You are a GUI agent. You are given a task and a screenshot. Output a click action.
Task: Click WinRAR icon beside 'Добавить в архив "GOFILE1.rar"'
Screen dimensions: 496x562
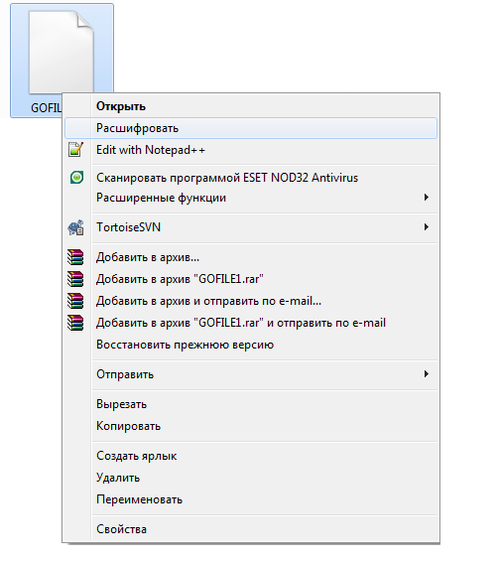click(75, 279)
